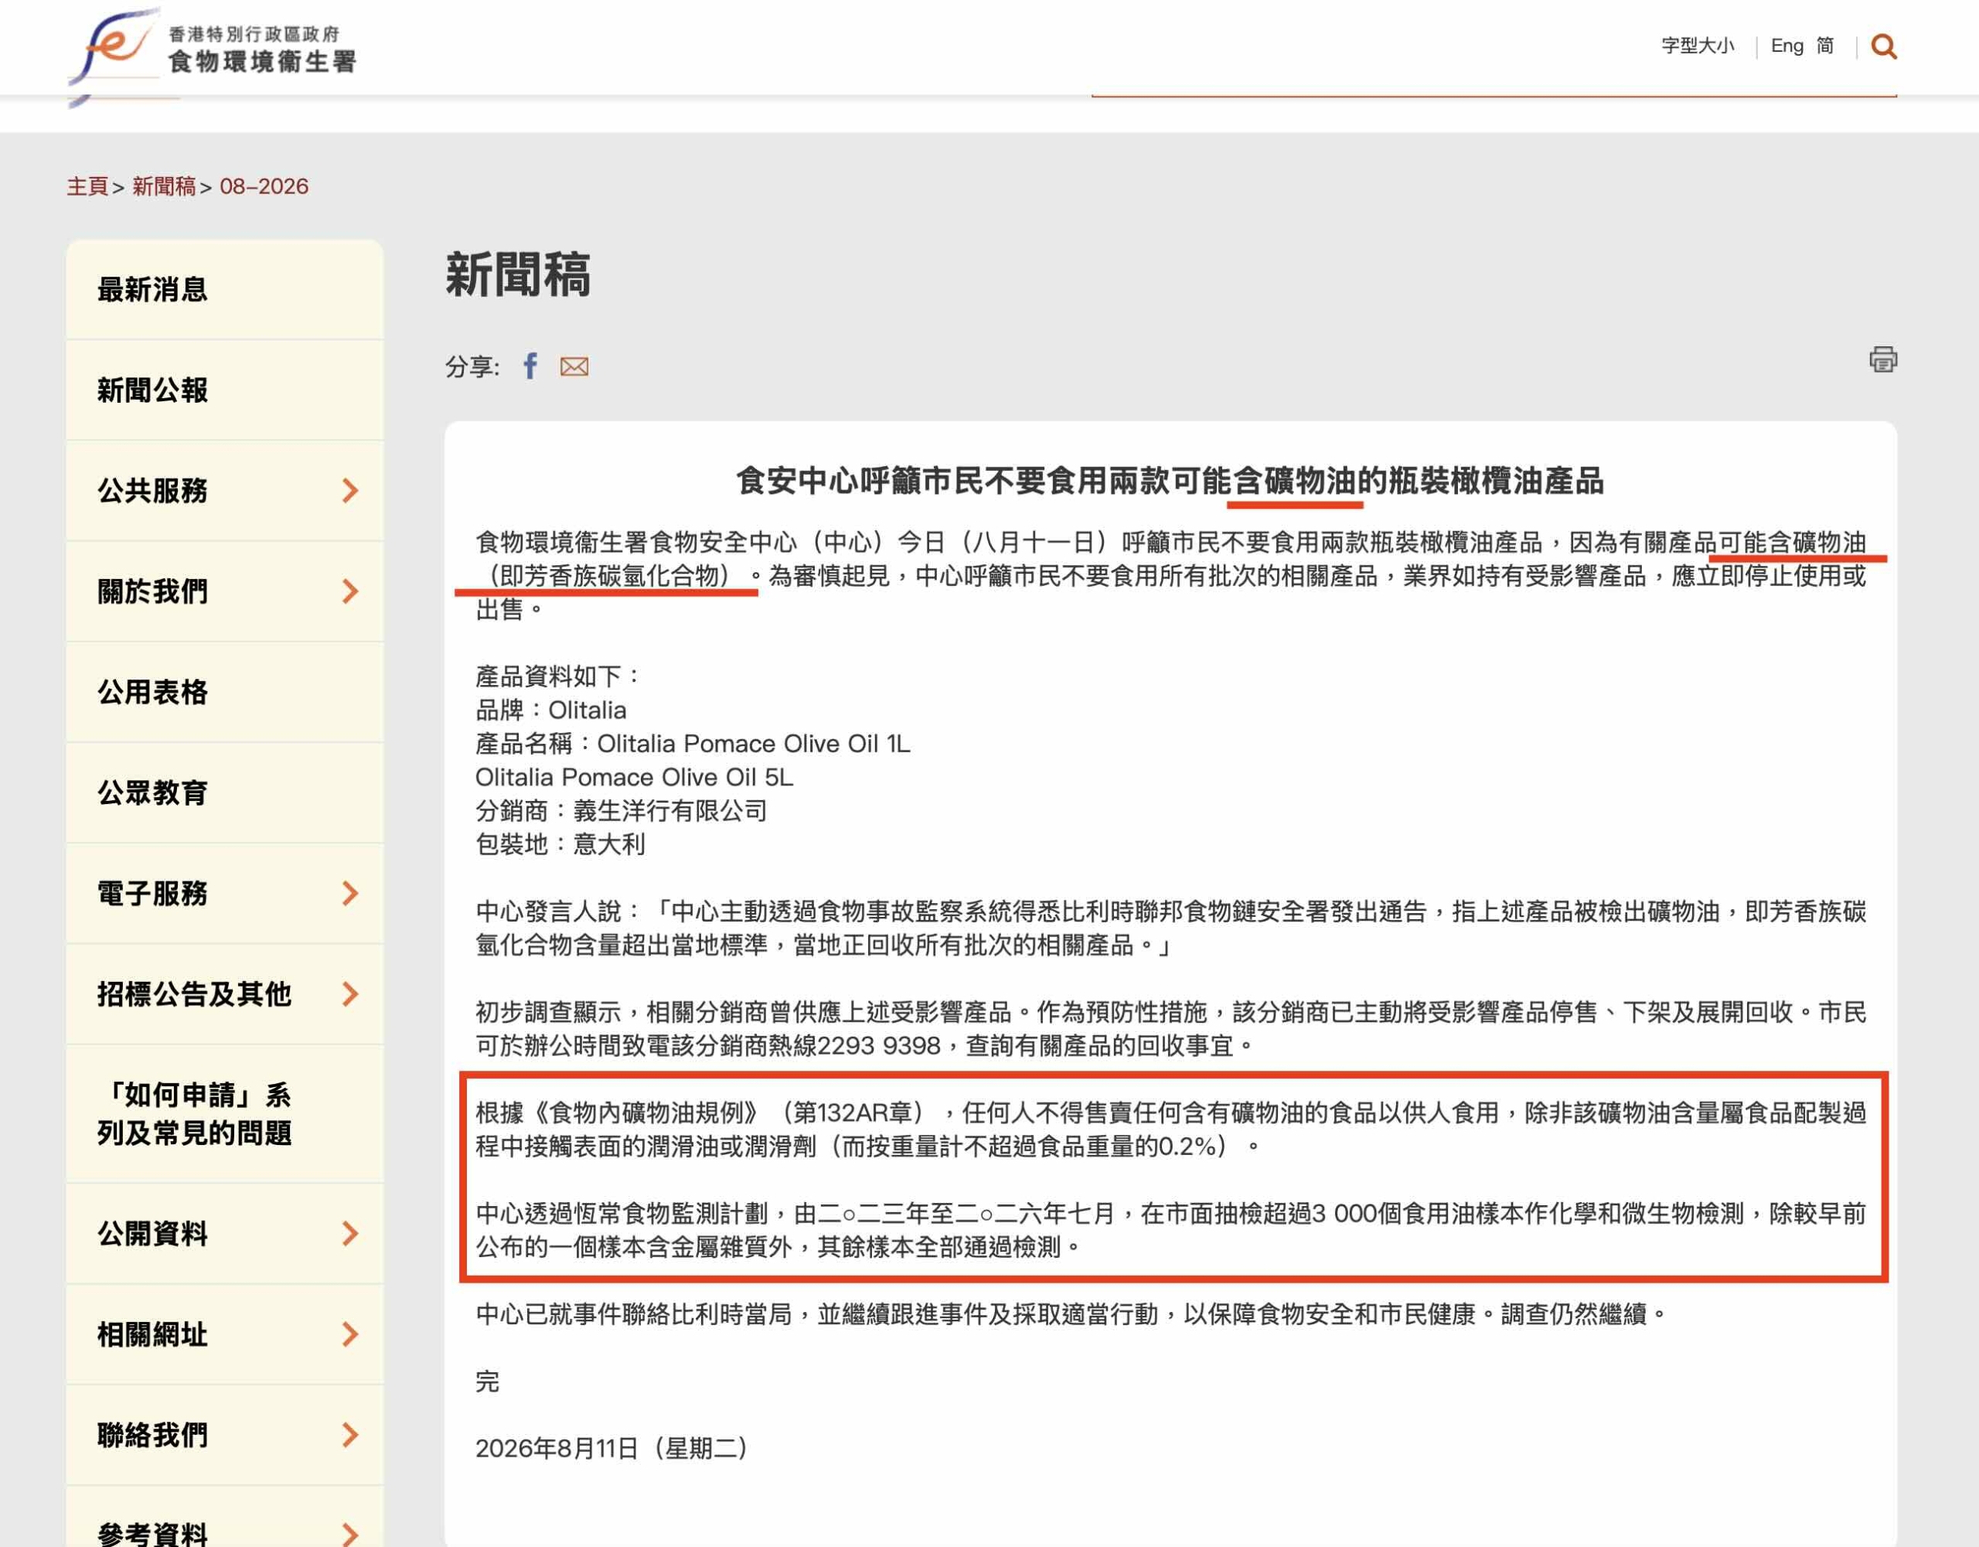Open the 新聞公報 sidebar item

pos(225,390)
